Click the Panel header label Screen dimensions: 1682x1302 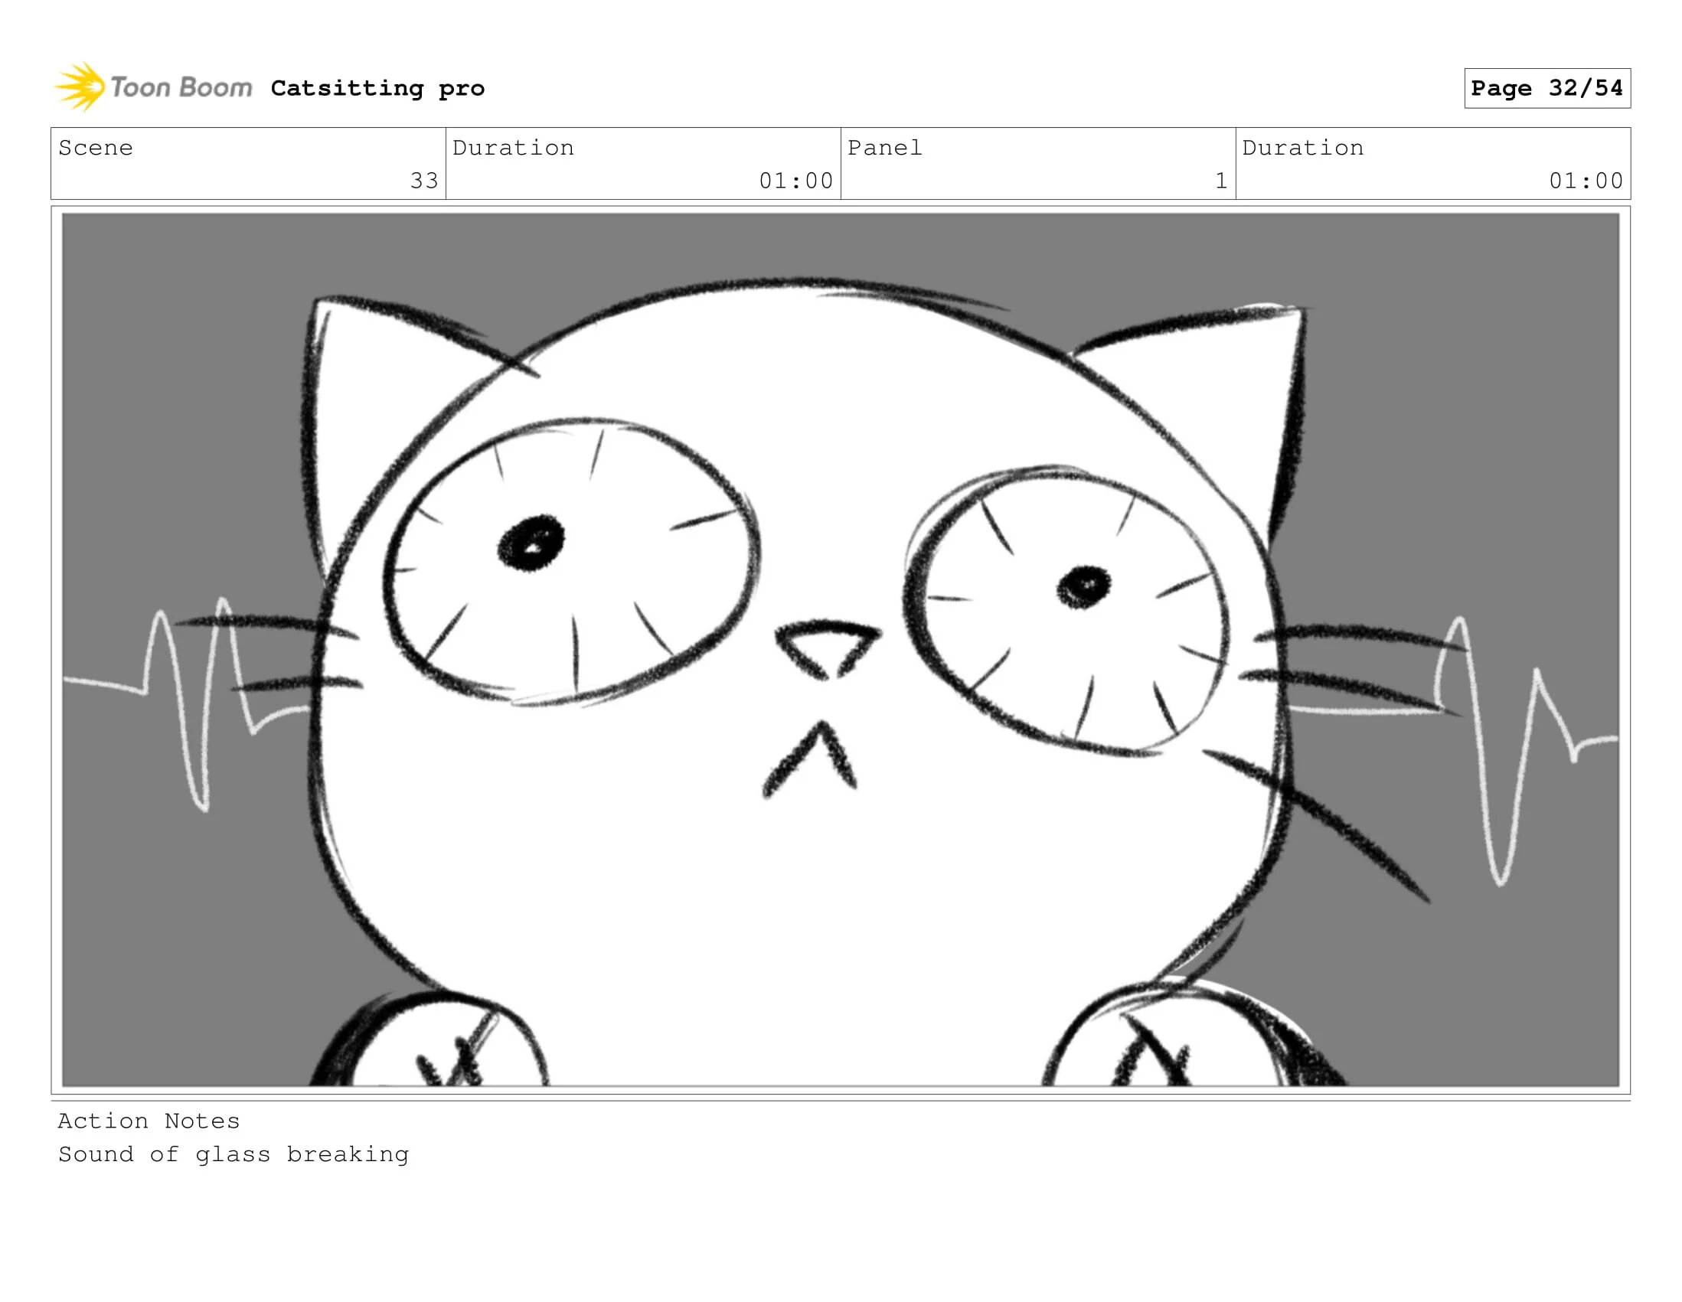(x=884, y=148)
